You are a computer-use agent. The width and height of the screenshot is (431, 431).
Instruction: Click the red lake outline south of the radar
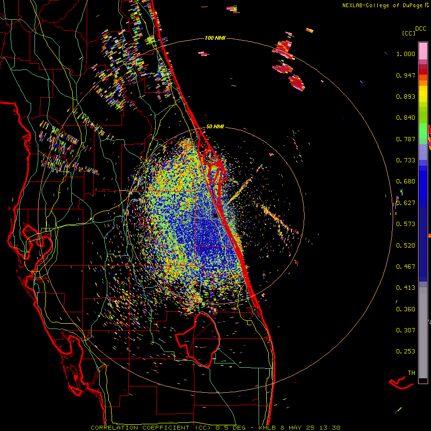pyautogui.click(x=198, y=340)
